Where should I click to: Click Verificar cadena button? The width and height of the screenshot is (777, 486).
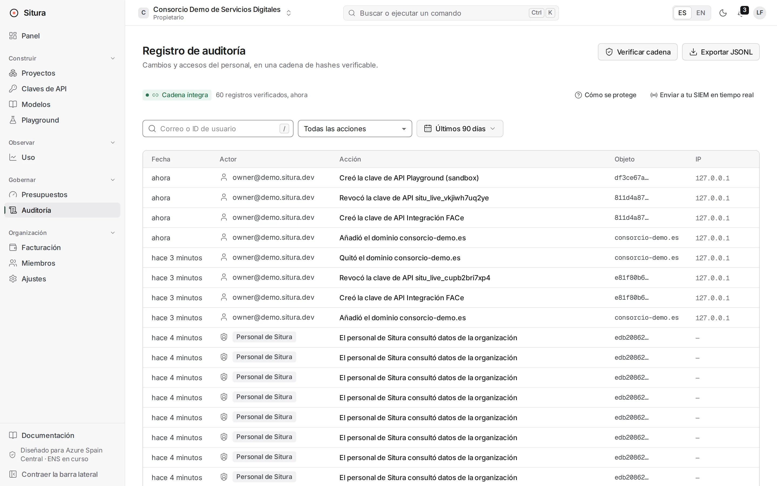638,52
